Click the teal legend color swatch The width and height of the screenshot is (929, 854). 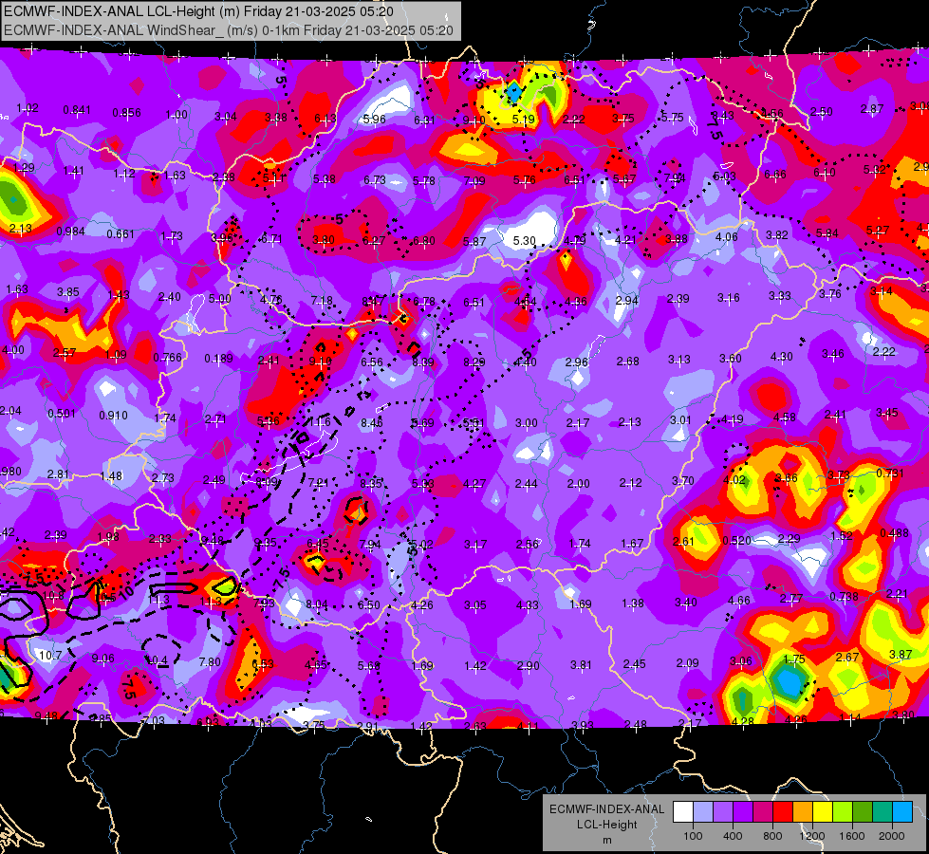883,812
